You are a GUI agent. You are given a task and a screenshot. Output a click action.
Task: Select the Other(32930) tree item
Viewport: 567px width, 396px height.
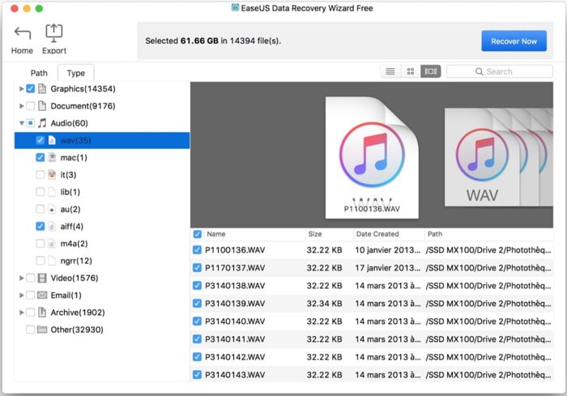coord(102,330)
